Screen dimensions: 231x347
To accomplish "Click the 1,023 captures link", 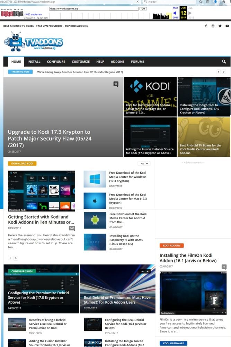I will (33, 14).
